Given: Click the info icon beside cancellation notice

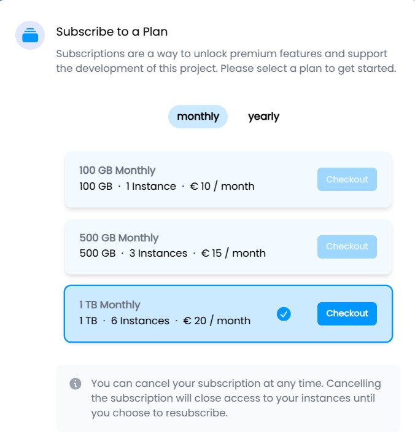Looking at the screenshot, I should [x=76, y=384].
